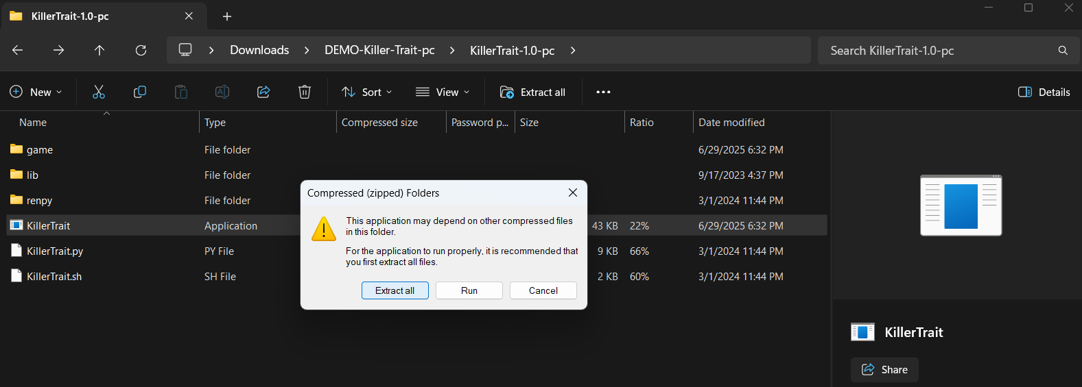The image size is (1082, 387).
Task: Expand chevron before Downloads breadcrumb
Action: (x=211, y=50)
